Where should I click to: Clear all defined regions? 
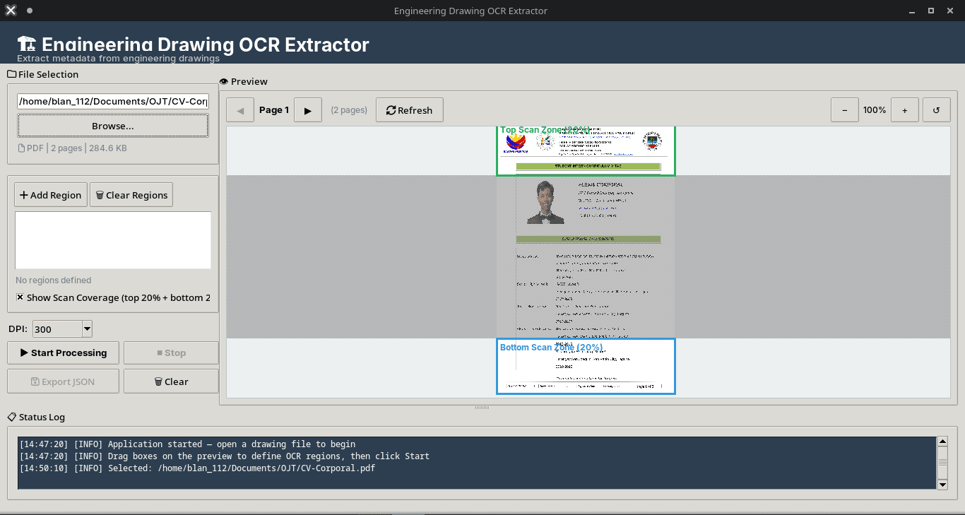click(x=131, y=195)
